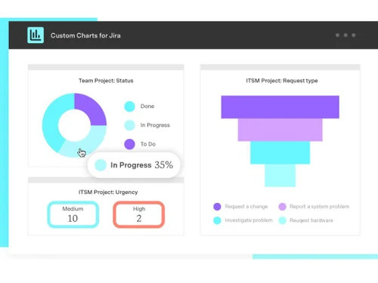
Task: Select the purple To Do donut segment
Action: click(x=93, y=107)
